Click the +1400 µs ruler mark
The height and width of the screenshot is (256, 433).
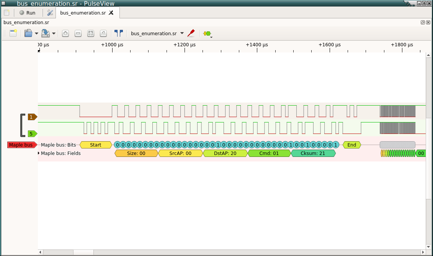pyautogui.click(x=257, y=44)
